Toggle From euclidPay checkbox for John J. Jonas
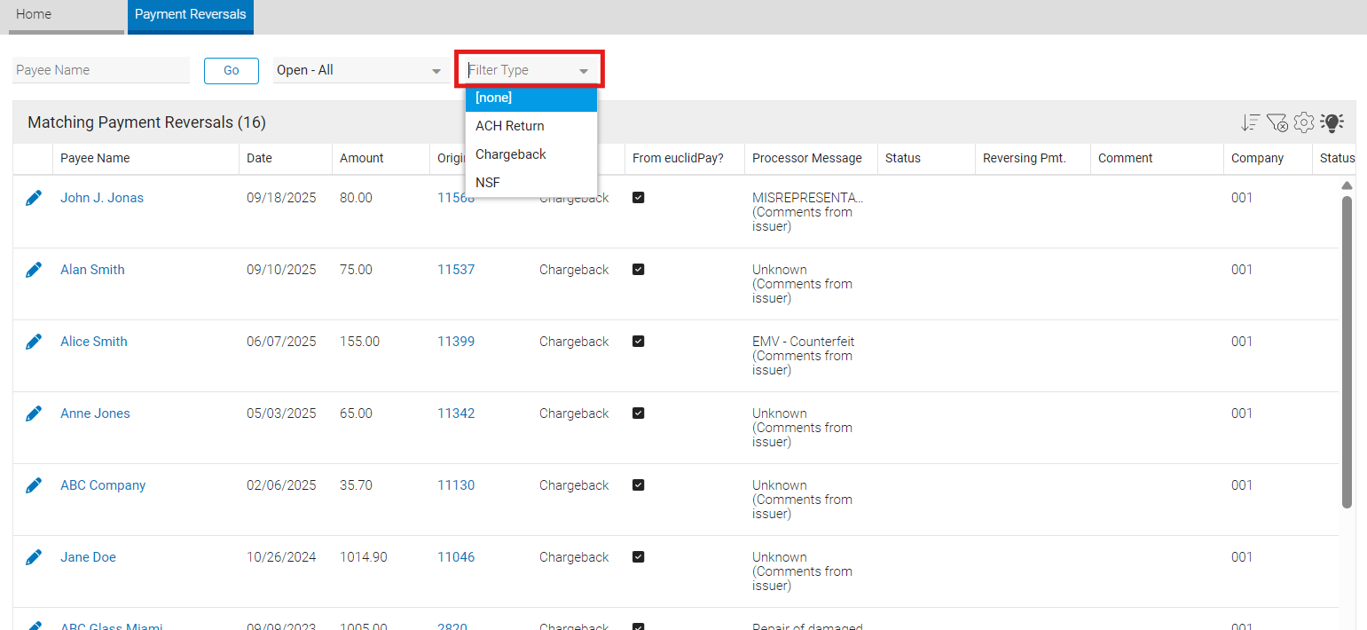The image size is (1367, 630). click(638, 198)
